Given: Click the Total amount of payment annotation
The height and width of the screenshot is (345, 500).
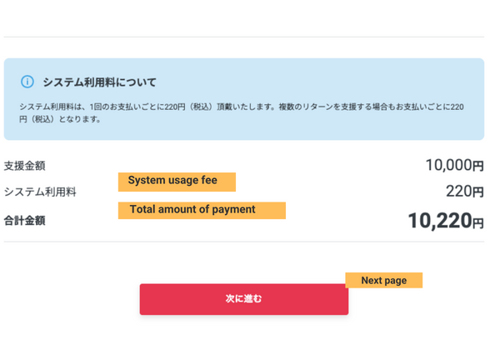Looking at the screenshot, I should tap(202, 210).
